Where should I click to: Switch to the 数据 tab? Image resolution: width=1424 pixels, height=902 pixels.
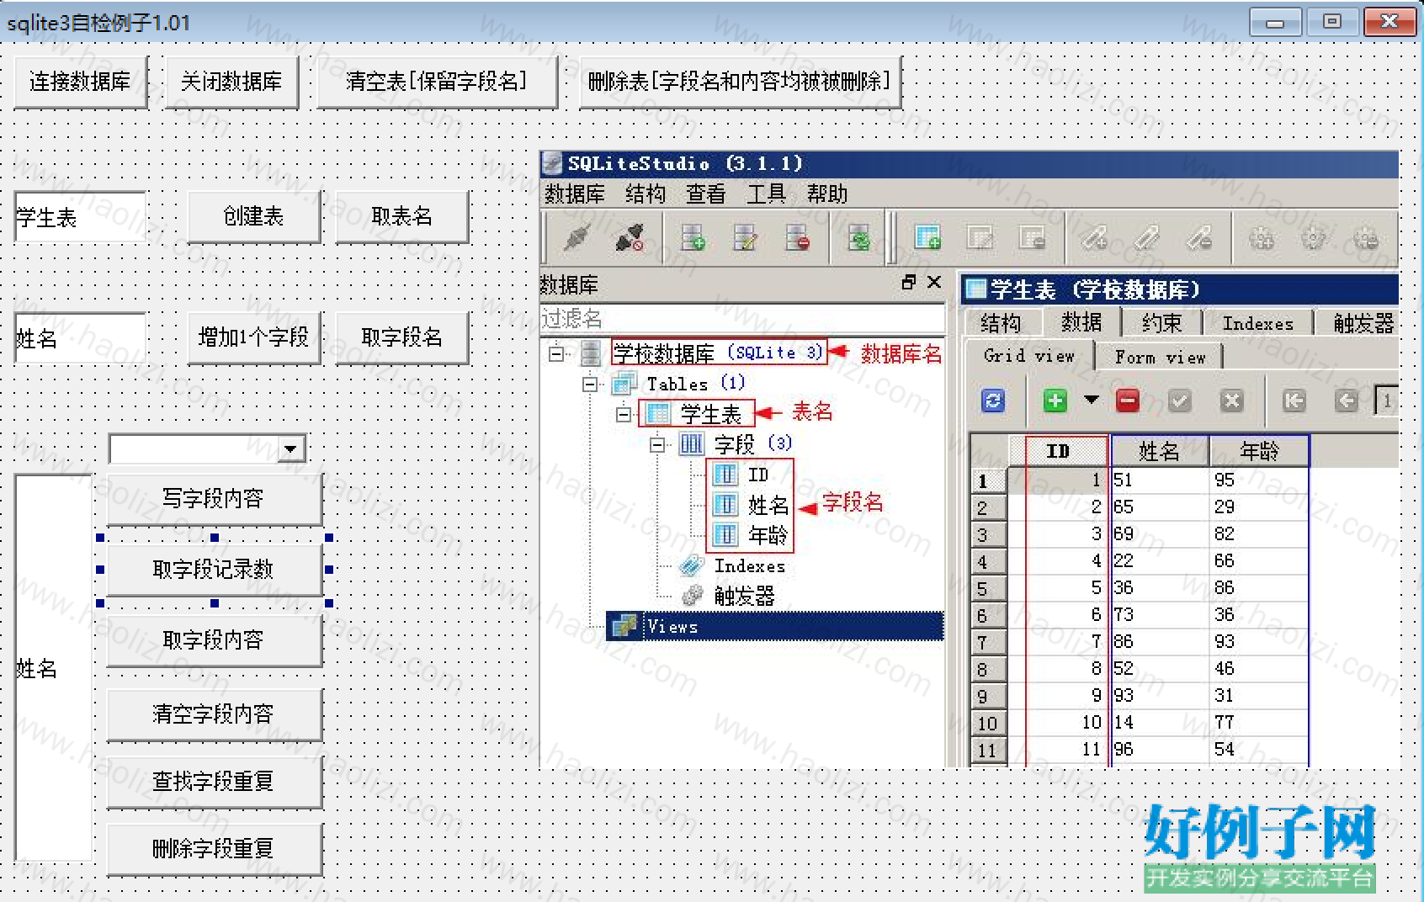pos(1081,322)
